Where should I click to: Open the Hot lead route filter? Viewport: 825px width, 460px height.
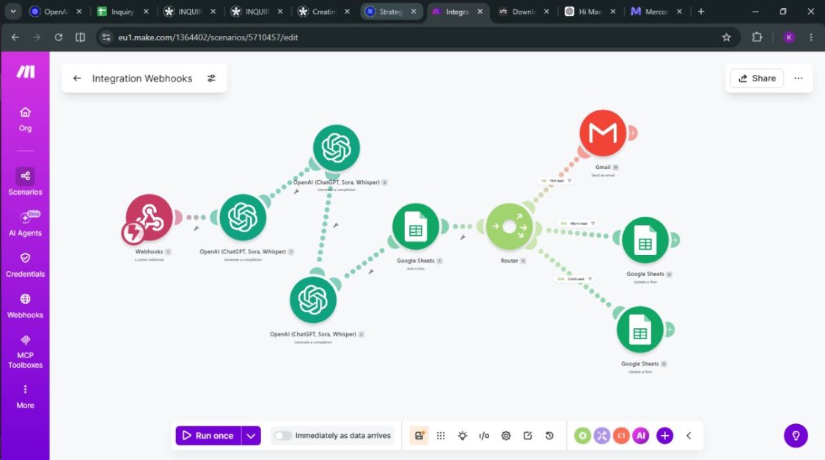556,181
